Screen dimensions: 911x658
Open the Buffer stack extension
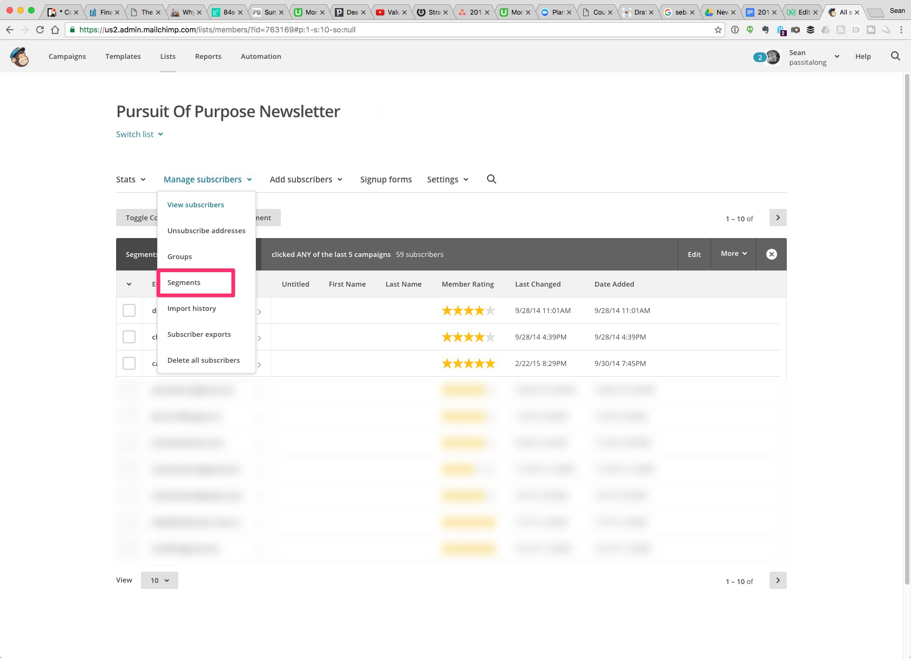point(811,30)
